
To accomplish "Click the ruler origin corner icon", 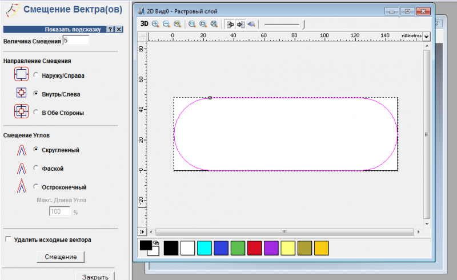I will pyautogui.click(x=142, y=37).
